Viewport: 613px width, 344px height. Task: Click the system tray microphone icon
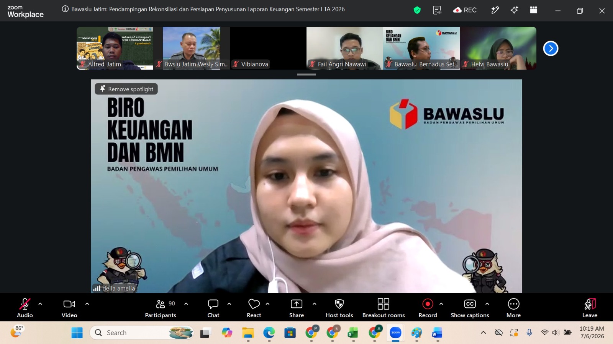(x=529, y=333)
